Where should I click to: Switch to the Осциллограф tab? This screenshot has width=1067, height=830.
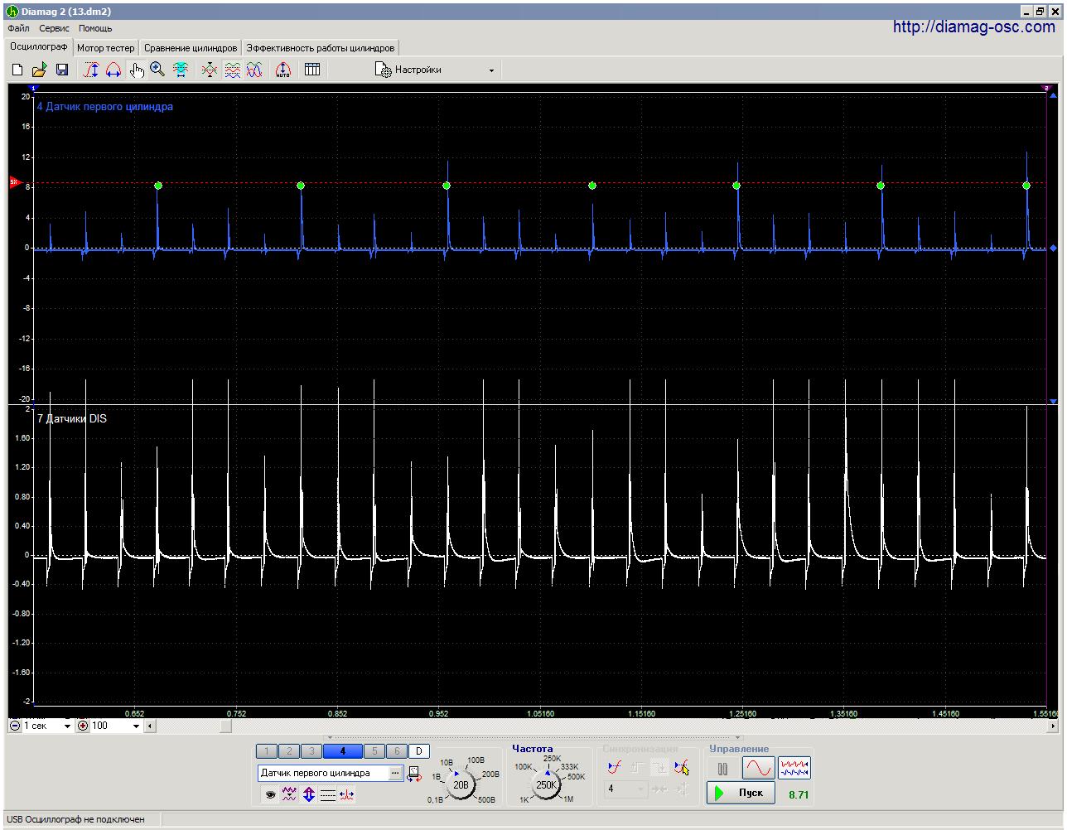coord(39,47)
